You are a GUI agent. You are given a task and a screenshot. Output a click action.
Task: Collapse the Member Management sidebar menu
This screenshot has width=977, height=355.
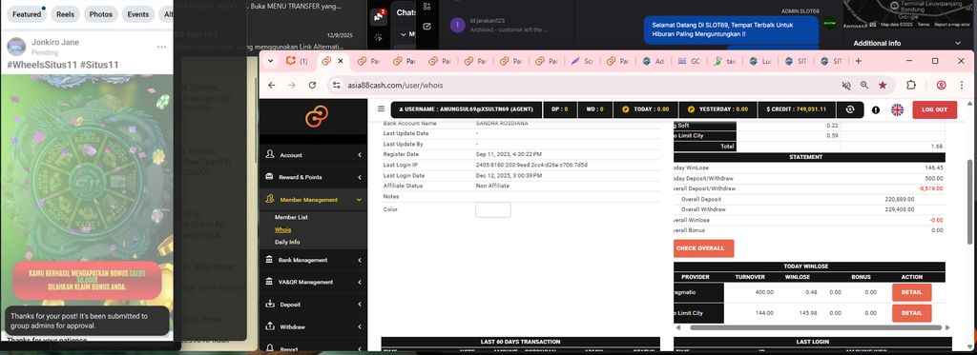pos(360,200)
